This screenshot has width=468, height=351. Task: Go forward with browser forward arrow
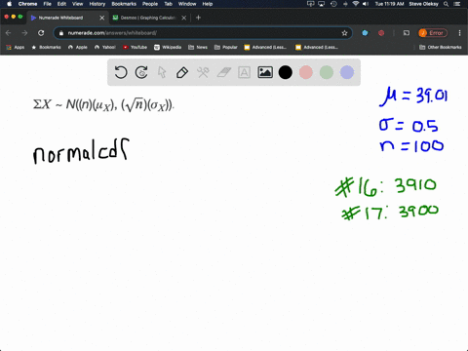[x=24, y=33]
